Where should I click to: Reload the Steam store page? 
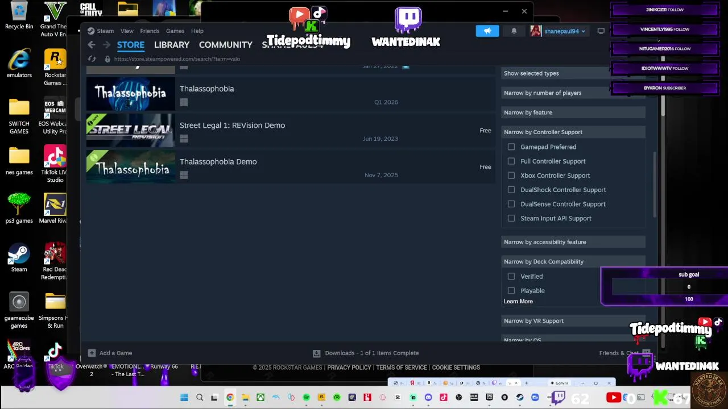coord(92,59)
